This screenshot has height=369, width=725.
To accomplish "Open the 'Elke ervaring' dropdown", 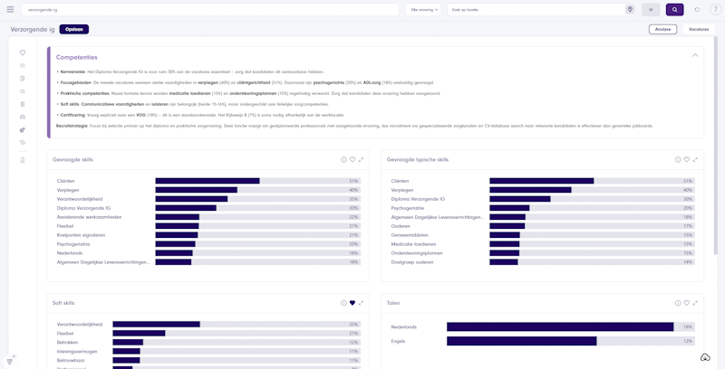I will 424,9.
